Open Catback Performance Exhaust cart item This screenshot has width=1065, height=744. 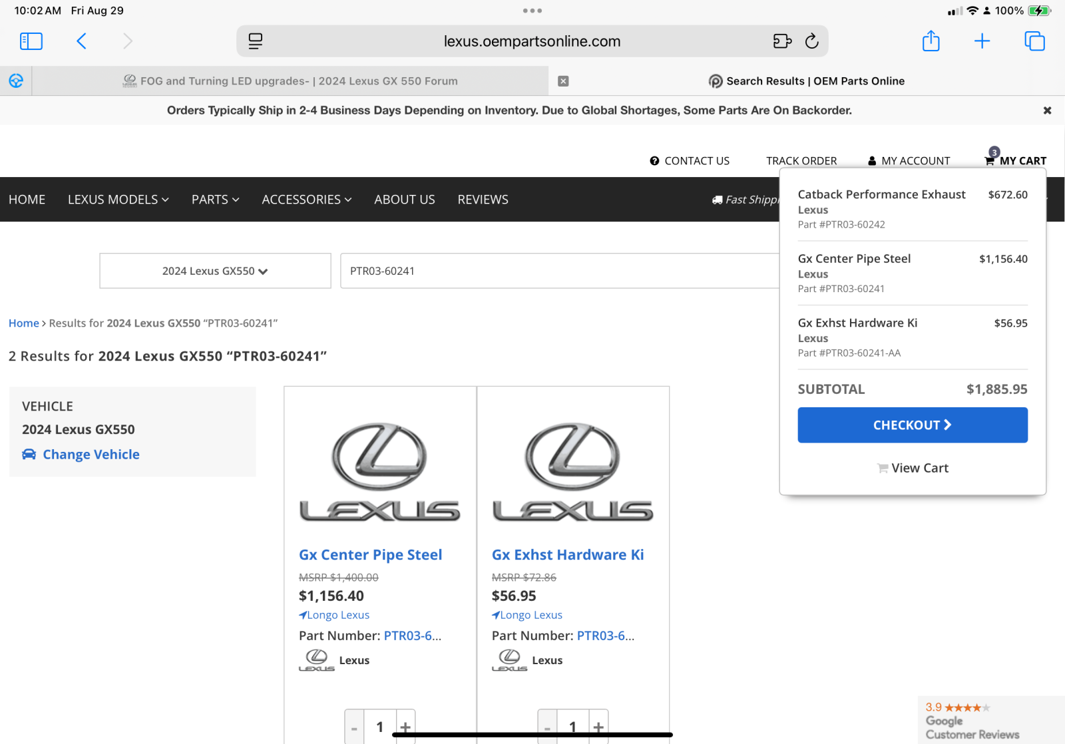[x=881, y=194]
